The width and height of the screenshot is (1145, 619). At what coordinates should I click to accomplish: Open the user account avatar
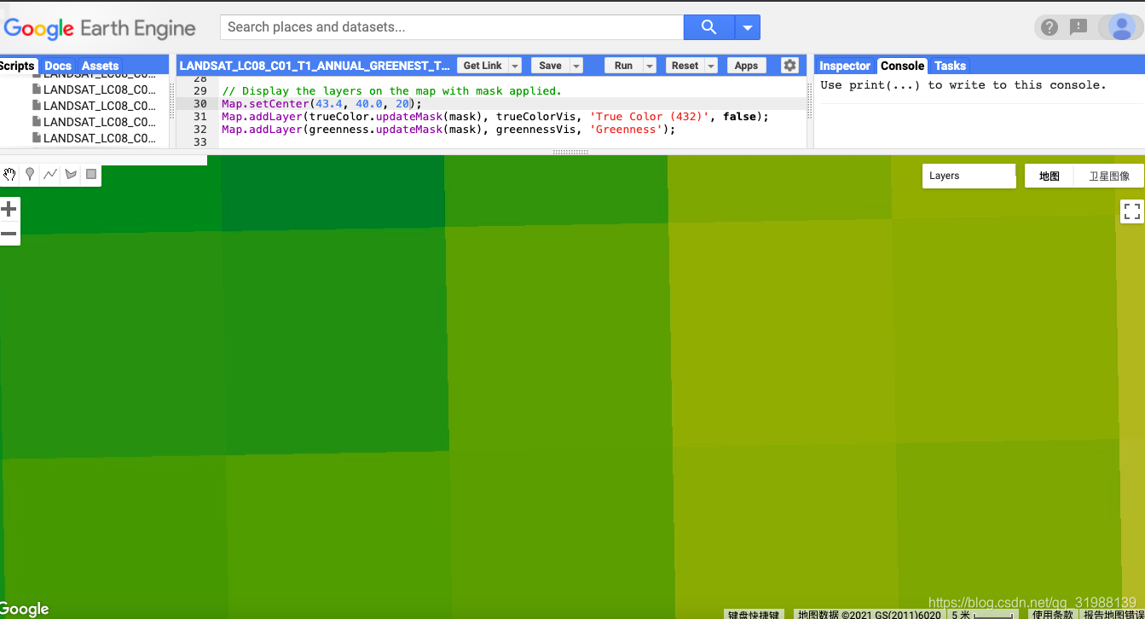[1120, 27]
